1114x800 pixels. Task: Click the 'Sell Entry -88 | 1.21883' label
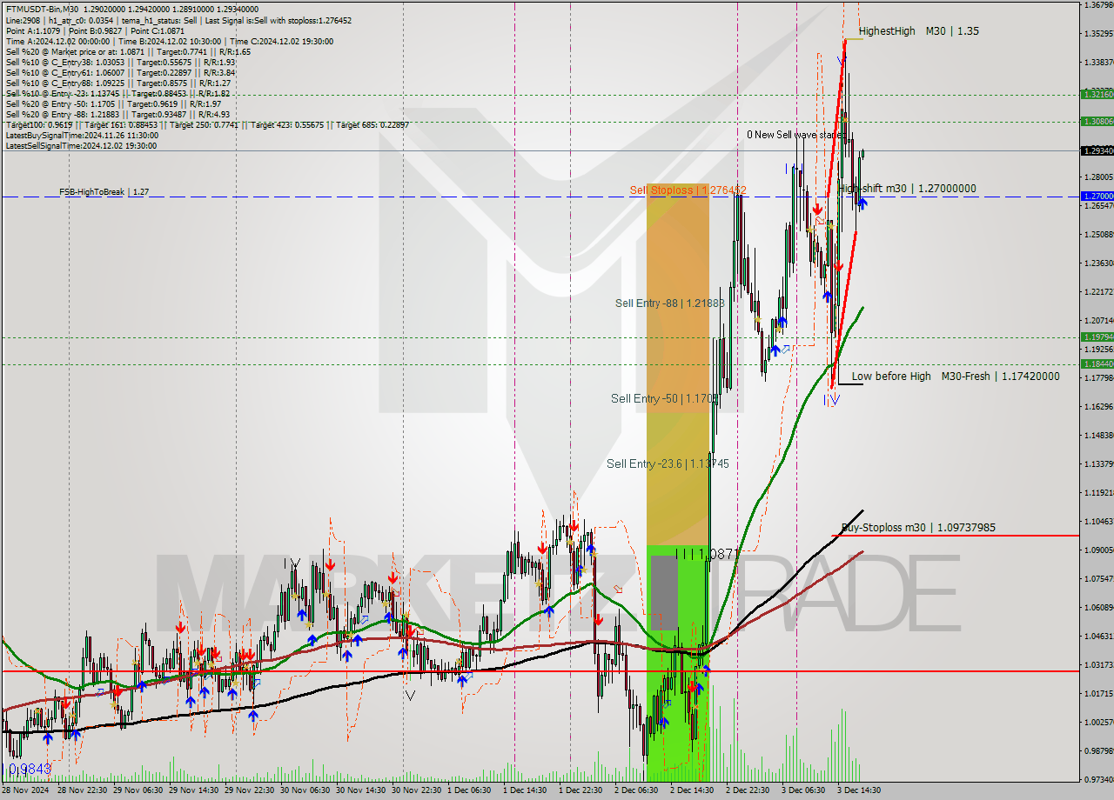coord(669,303)
